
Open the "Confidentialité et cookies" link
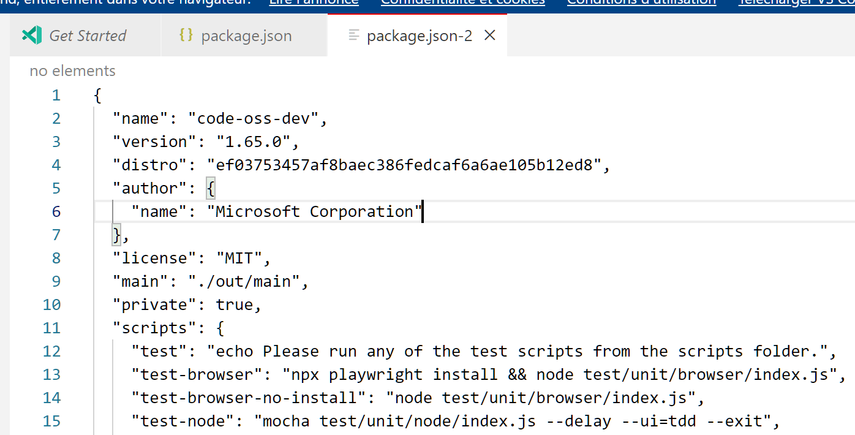pyautogui.click(x=462, y=2)
